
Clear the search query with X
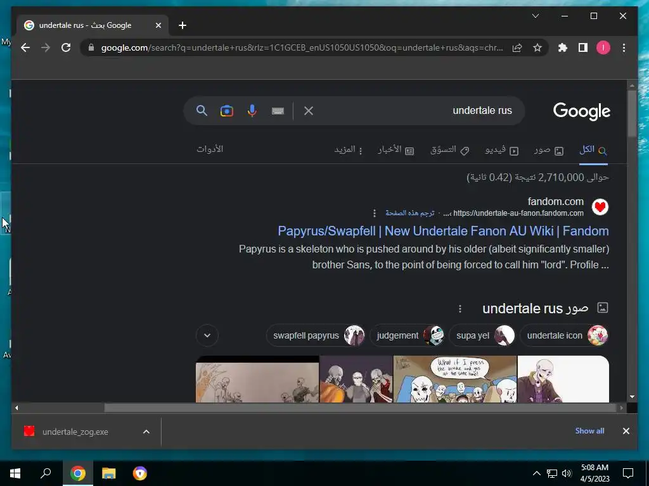(309, 111)
